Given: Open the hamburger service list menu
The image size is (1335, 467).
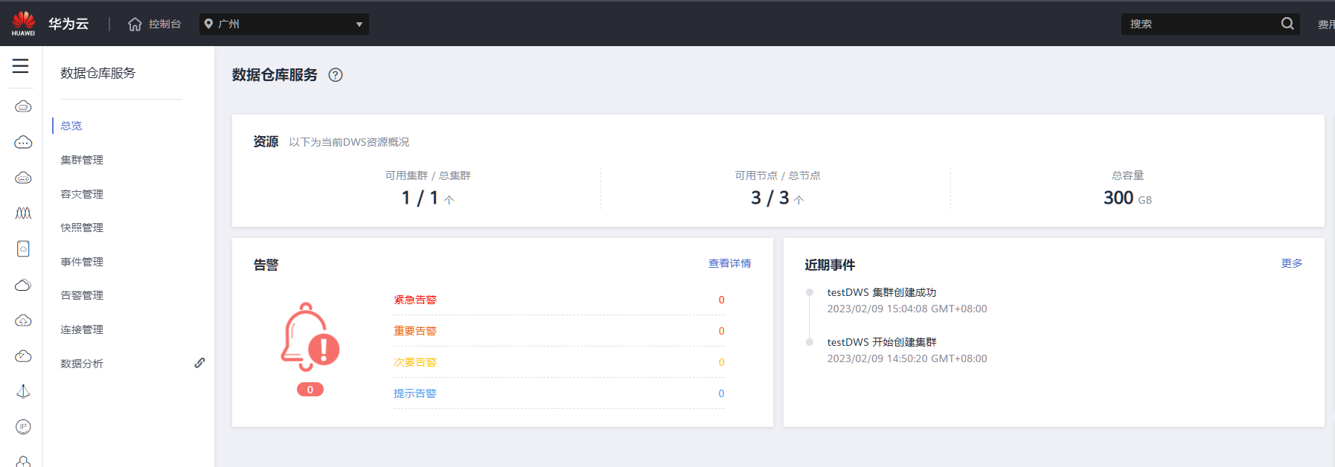Looking at the screenshot, I should click(21, 66).
